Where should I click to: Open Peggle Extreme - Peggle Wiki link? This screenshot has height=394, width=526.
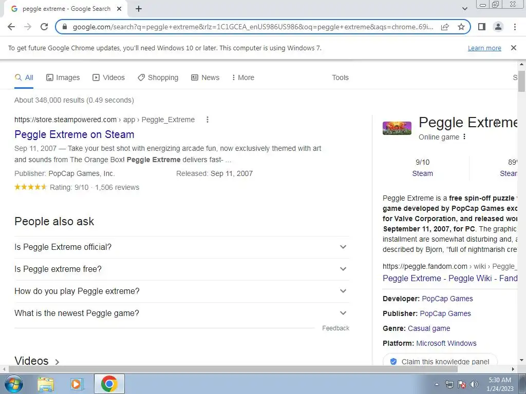[x=450, y=279]
